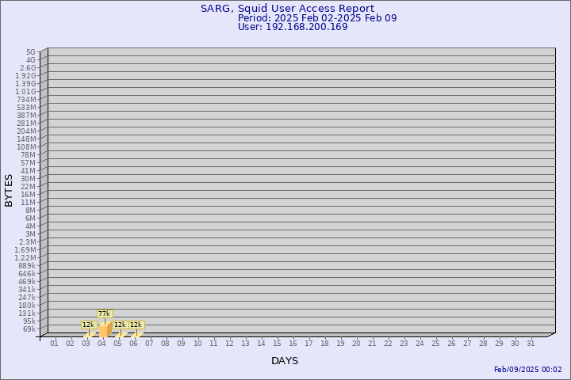Click the 12k label above day 03
This screenshot has height=380, width=571.
pos(88,325)
